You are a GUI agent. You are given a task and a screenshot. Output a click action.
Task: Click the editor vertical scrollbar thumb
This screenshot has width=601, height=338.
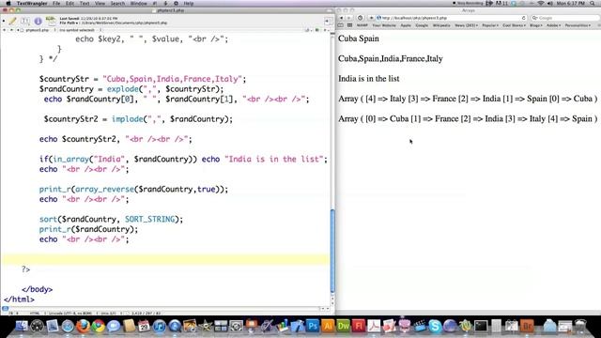[x=332, y=251]
